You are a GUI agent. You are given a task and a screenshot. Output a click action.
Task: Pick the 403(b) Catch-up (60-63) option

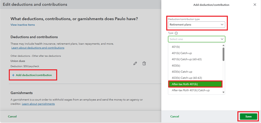187,78
